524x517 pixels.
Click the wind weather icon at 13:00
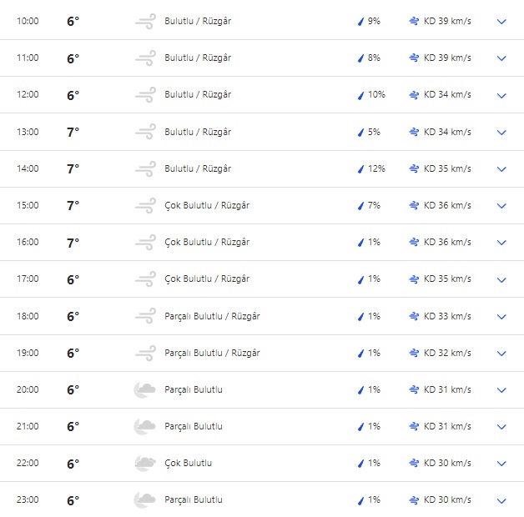tap(145, 132)
